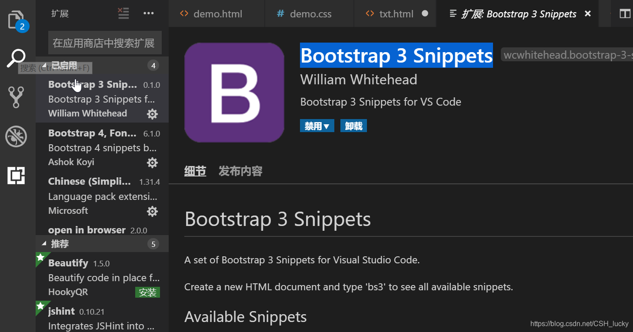Select Chinese (Simplified) language pack item

click(102, 196)
